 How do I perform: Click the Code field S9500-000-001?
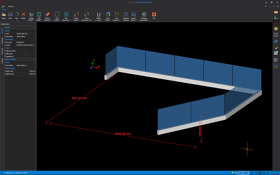point(26,34)
